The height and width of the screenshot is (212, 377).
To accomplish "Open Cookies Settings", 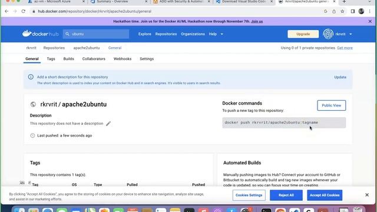I will (x=249, y=195).
